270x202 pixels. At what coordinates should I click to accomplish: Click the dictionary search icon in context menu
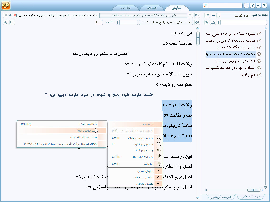[159, 157]
